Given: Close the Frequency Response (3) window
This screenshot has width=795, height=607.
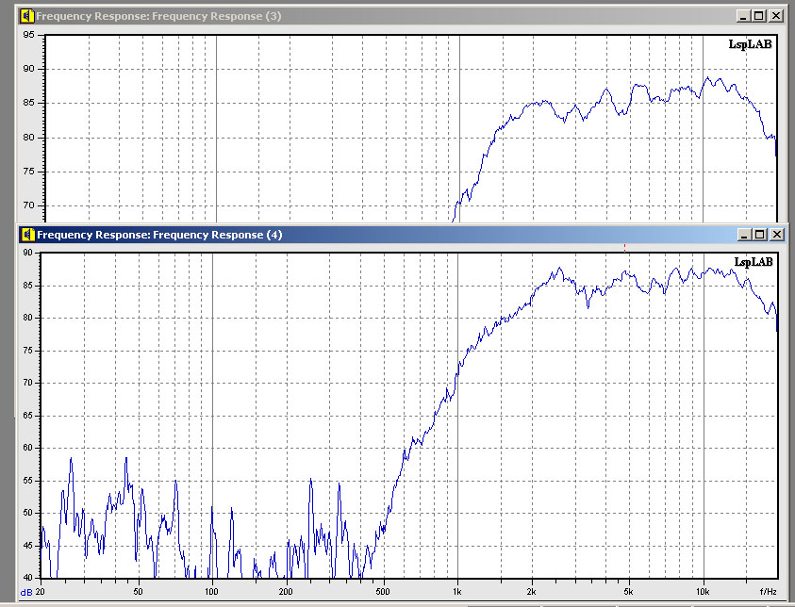Looking at the screenshot, I should pos(776,16).
